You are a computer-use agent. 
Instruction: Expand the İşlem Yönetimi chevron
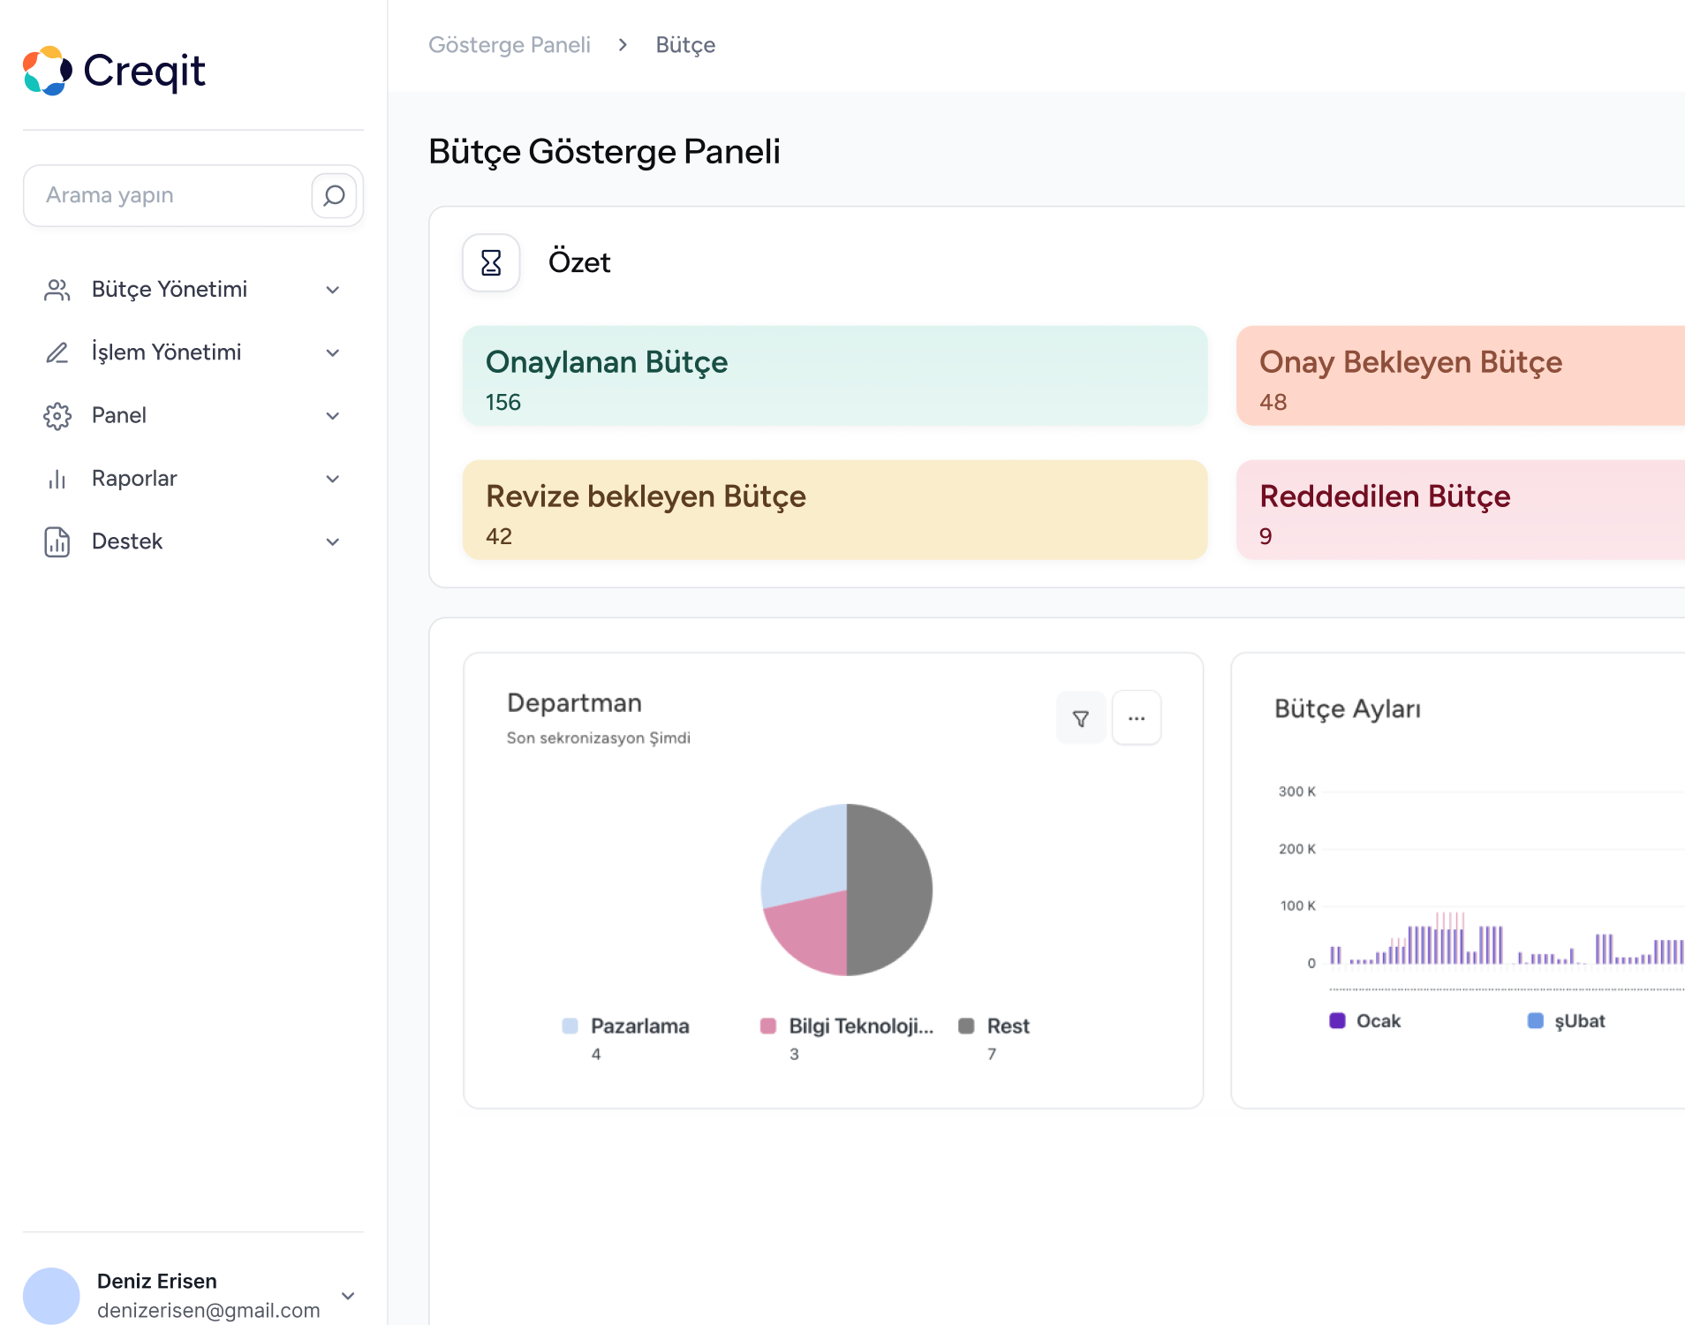click(x=333, y=352)
